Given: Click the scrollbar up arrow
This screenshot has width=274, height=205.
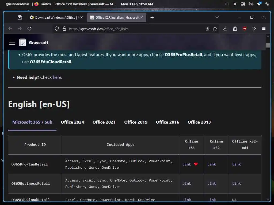Looking at the screenshot, I should (268, 36).
